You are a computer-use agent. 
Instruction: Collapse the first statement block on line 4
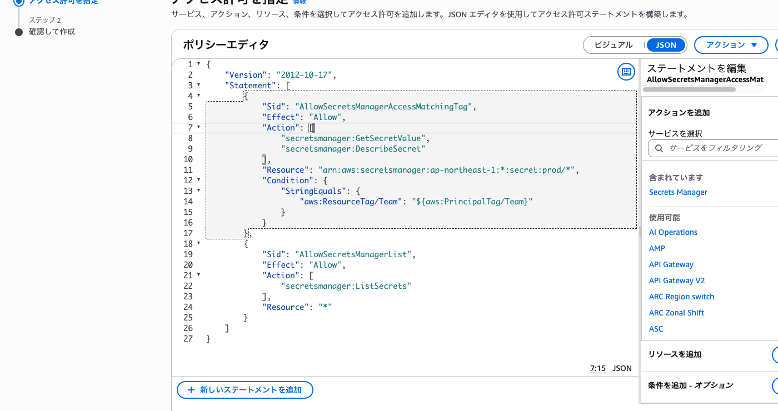tap(198, 96)
